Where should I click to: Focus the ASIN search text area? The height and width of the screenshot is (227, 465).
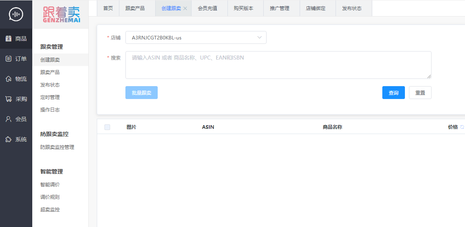278,65
